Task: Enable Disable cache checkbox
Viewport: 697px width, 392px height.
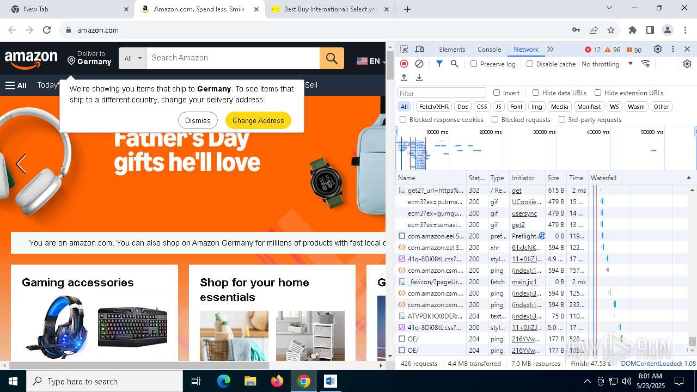Action: (530, 64)
